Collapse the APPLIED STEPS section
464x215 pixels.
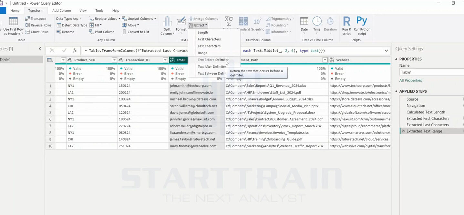(397, 91)
